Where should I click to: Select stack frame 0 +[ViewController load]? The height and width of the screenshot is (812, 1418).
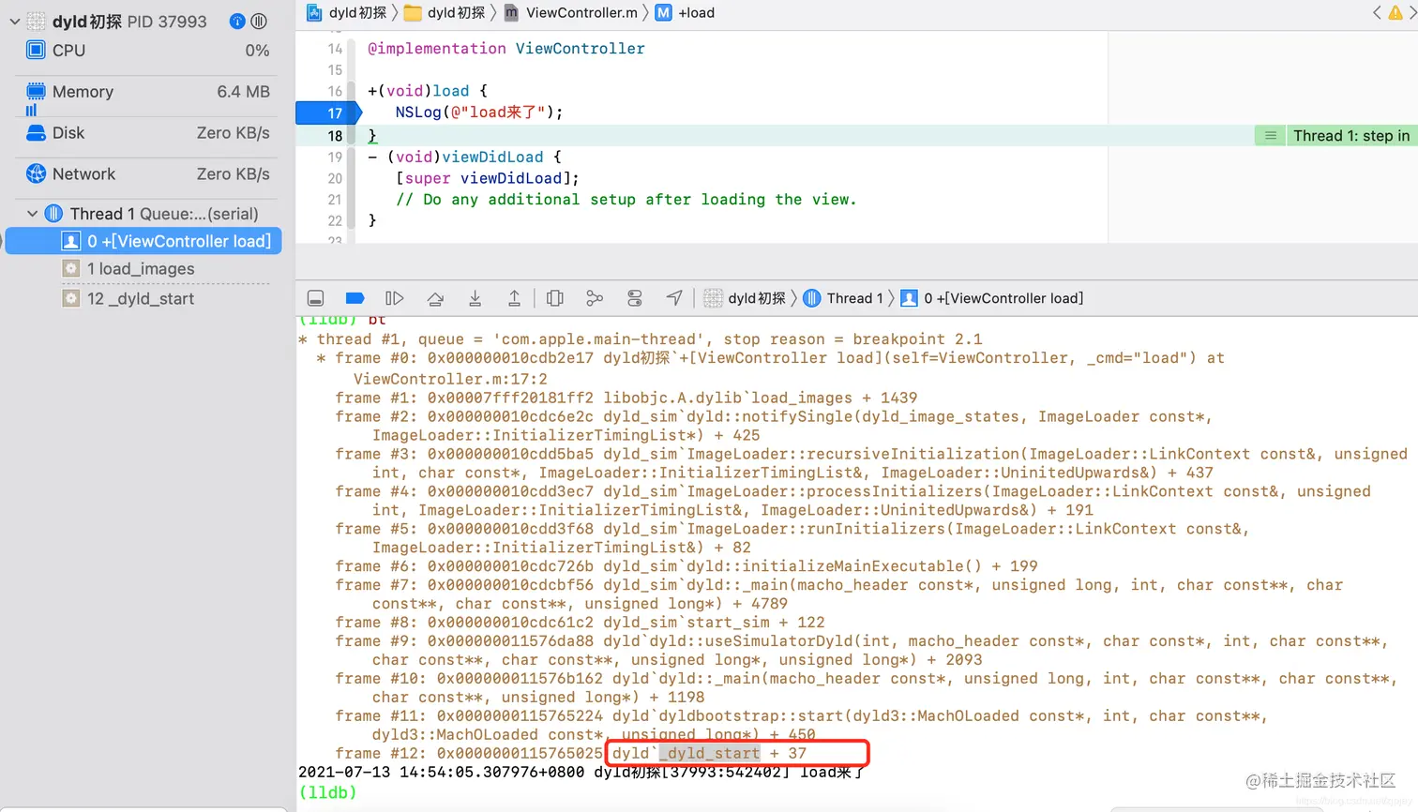[x=143, y=241]
